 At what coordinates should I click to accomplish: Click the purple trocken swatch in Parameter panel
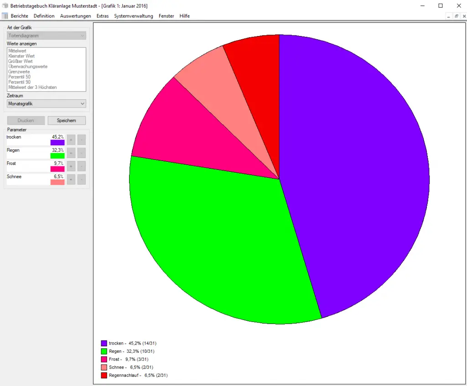(x=57, y=143)
